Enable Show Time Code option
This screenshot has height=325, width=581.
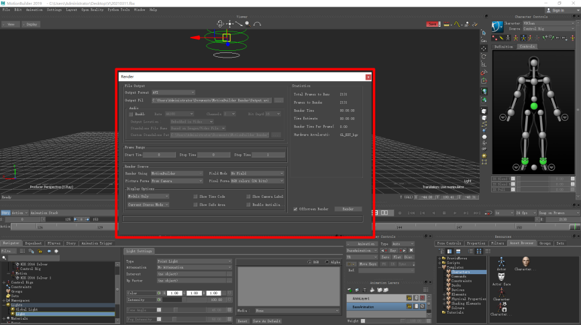coord(196,196)
